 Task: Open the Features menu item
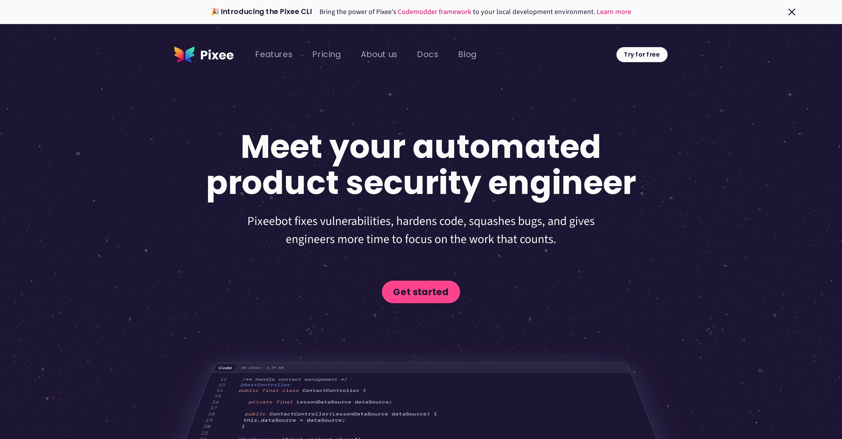tap(274, 54)
